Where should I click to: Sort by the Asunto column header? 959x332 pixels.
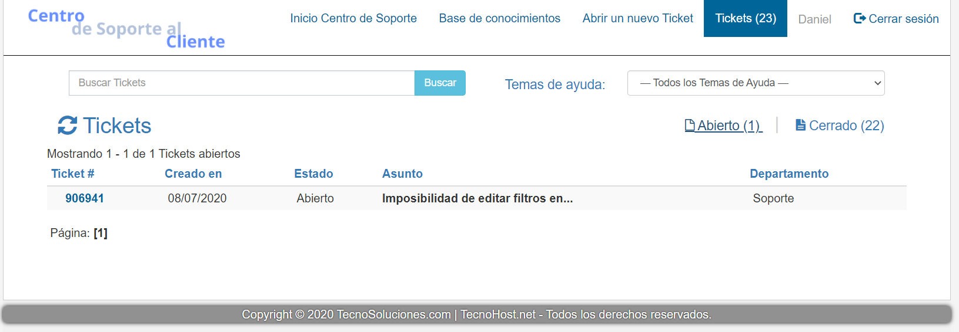(402, 174)
